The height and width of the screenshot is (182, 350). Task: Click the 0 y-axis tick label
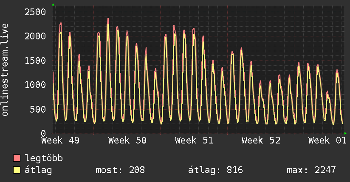click(x=43, y=133)
